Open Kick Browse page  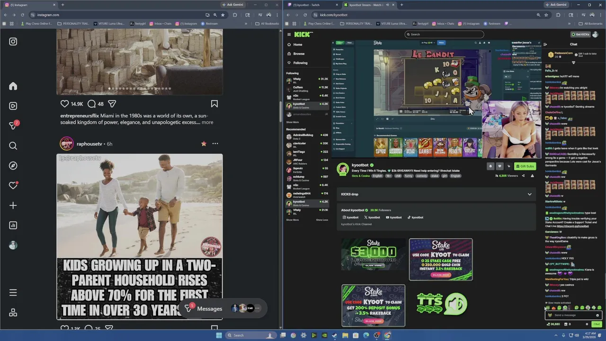click(299, 54)
